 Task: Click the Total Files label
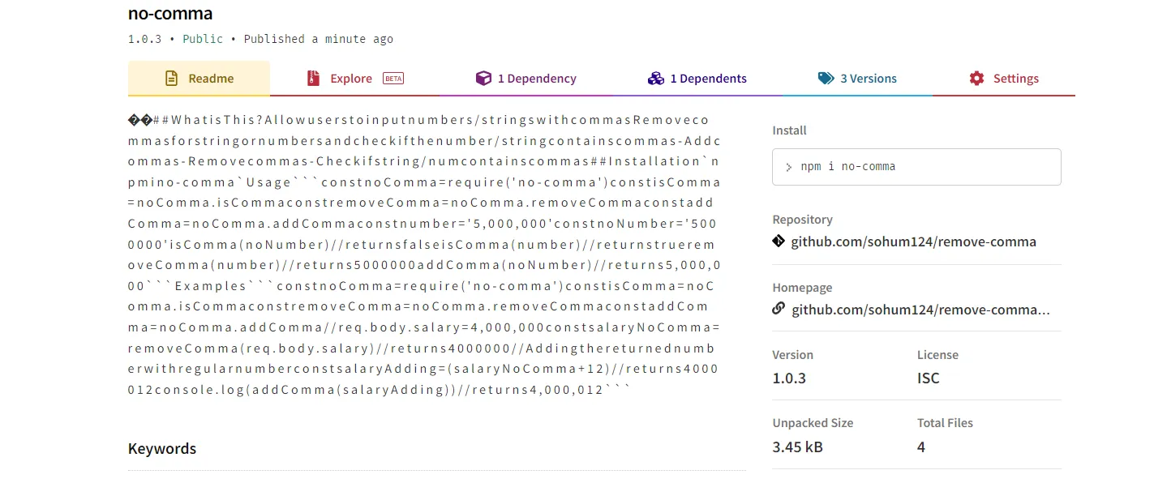(945, 423)
